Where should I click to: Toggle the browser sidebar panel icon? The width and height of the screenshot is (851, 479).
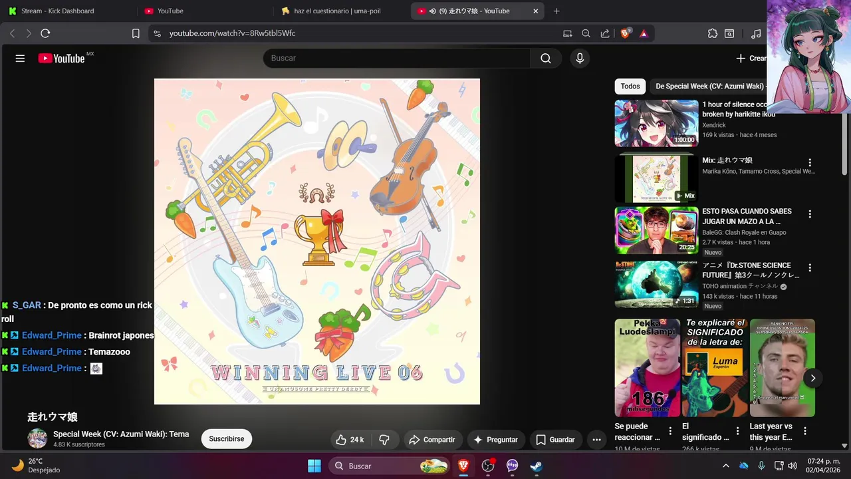[729, 33]
